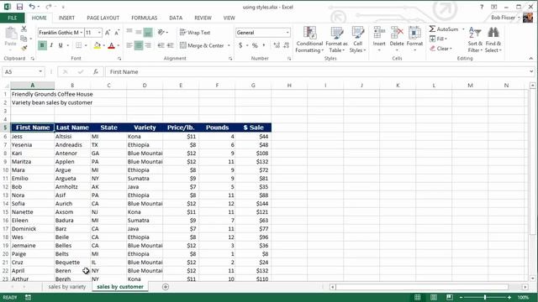The width and height of the screenshot is (538, 302).
Task: Click the Format cells icon
Action: 414,34
